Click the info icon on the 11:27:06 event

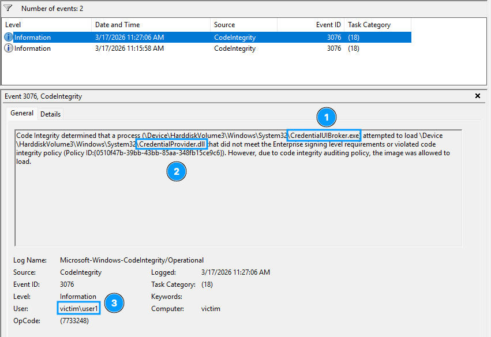(x=9, y=38)
